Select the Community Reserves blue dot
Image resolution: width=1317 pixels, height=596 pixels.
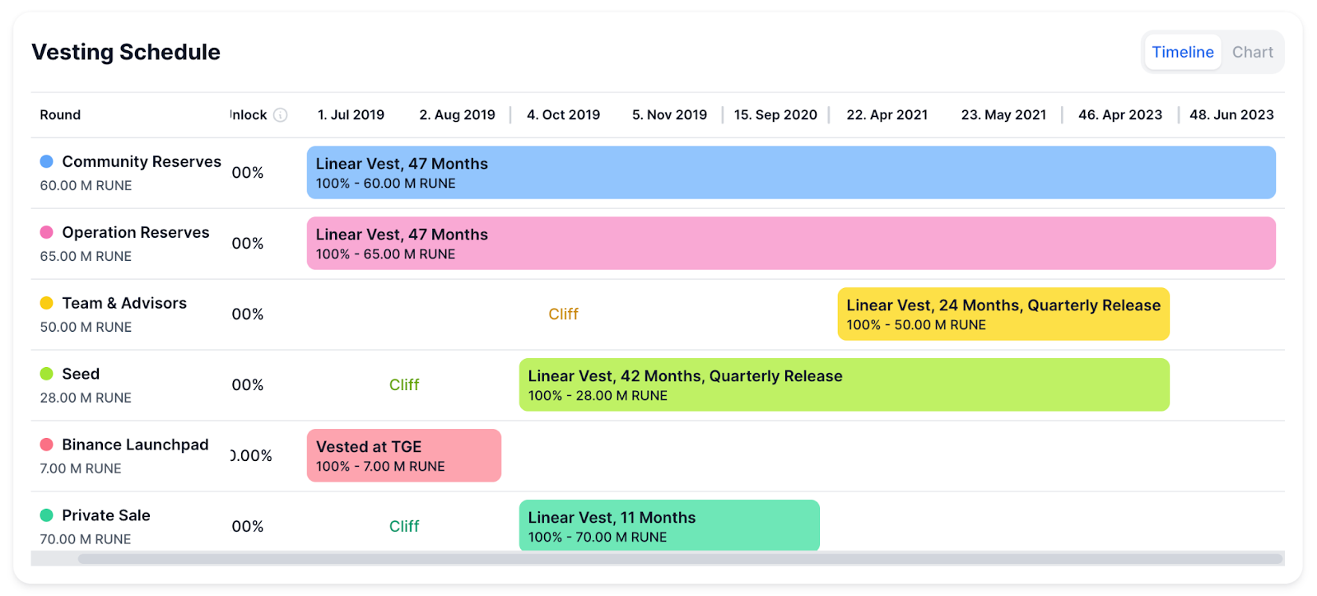[x=47, y=161]
